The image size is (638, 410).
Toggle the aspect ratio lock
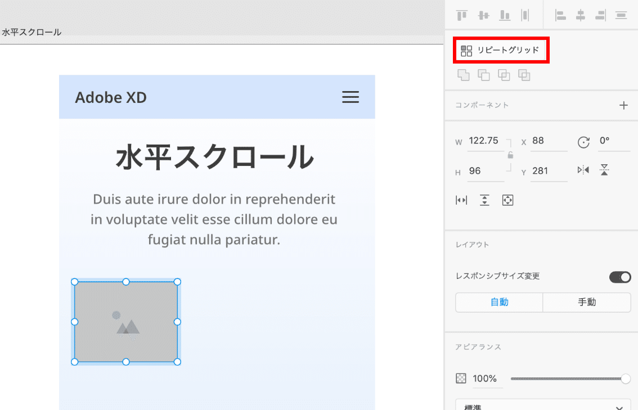point(510,155)
